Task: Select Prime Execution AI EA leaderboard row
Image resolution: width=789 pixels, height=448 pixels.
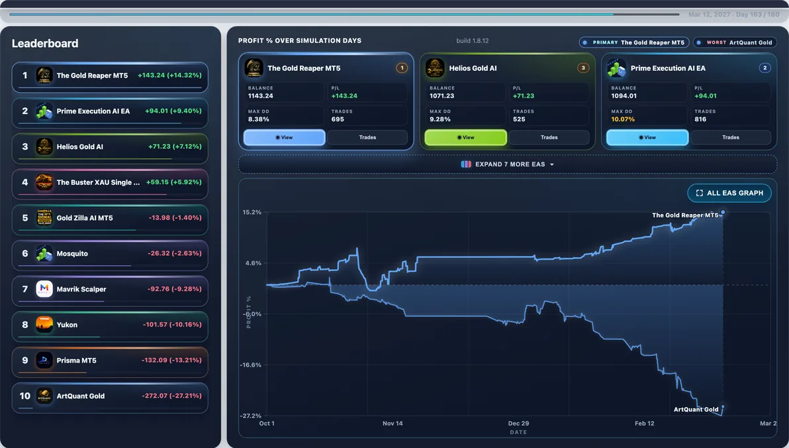Action: click(110, 113)
